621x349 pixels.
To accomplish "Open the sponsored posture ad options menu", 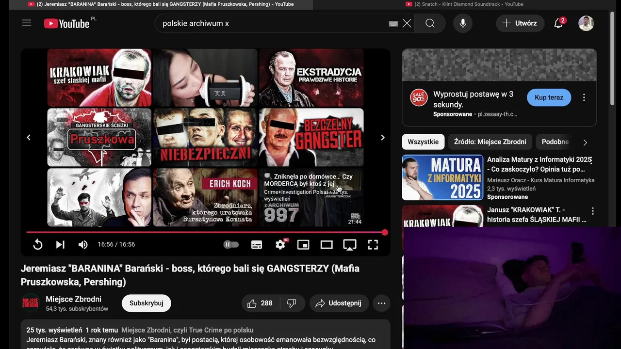I will pos(584,97).
